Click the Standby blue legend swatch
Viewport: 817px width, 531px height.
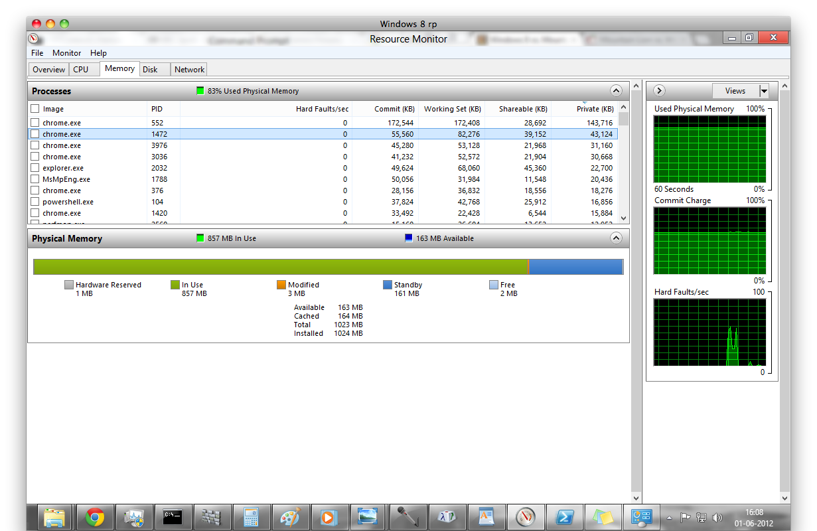(388, 285)
